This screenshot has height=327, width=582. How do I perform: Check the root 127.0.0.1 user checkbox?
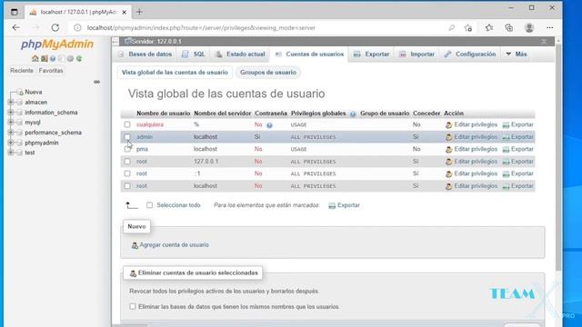pyautogui.click(x=127, y=162)
